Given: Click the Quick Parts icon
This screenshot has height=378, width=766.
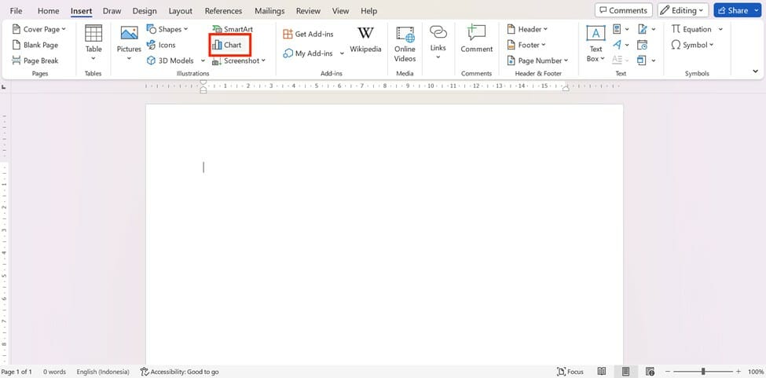Looking at the screenshot, I should tap(617, 29).
